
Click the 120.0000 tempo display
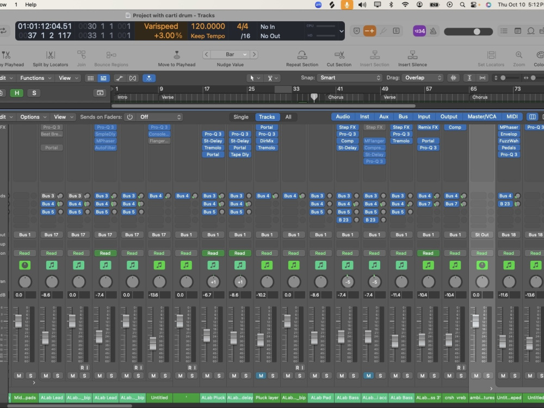(x=208, y=26)
